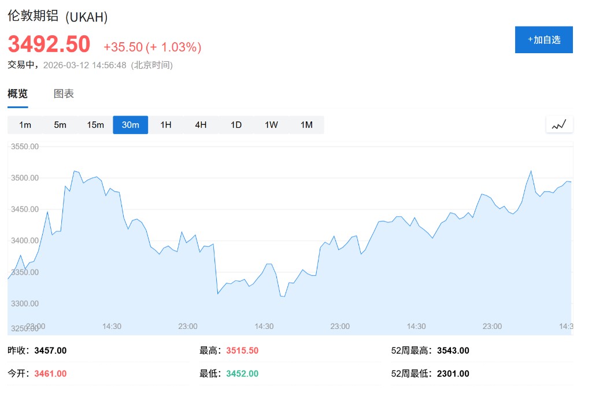The width and height of the screenshot is (592, 403).
Task: Click the 伦敦期铝 (UKAH) title
Action: [58, 17]
